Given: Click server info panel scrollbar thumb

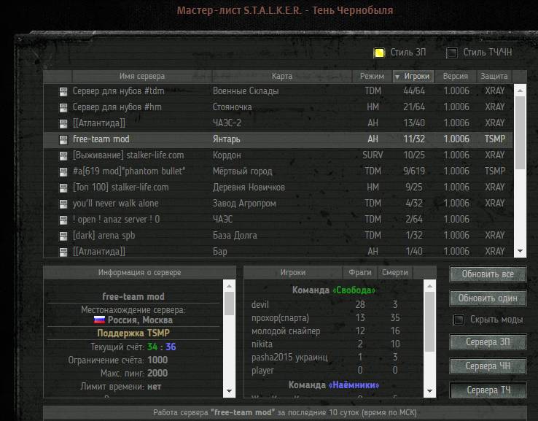Looking at the screenshot, I should (229, 304).
